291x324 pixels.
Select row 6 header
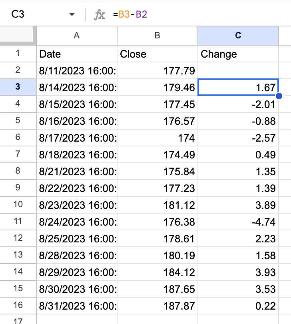tap(18, 138)
